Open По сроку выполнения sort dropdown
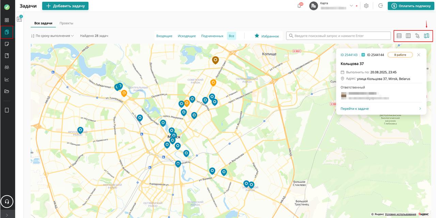The image size is (436, 218). pyautogui.click(x=52, y=36)
